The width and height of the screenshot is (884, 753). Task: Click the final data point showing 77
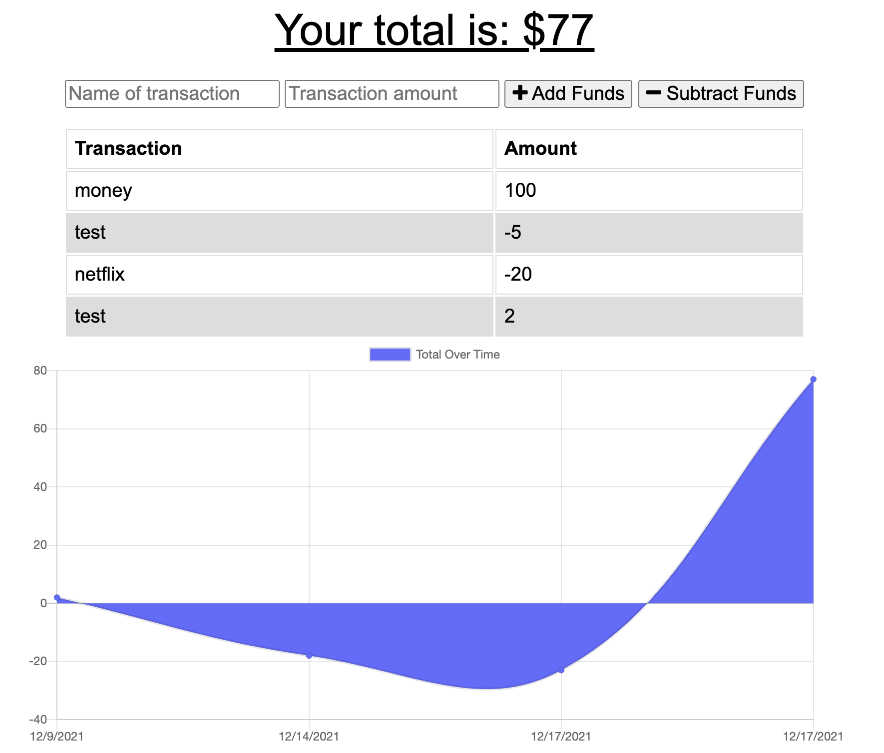point(814,379)
